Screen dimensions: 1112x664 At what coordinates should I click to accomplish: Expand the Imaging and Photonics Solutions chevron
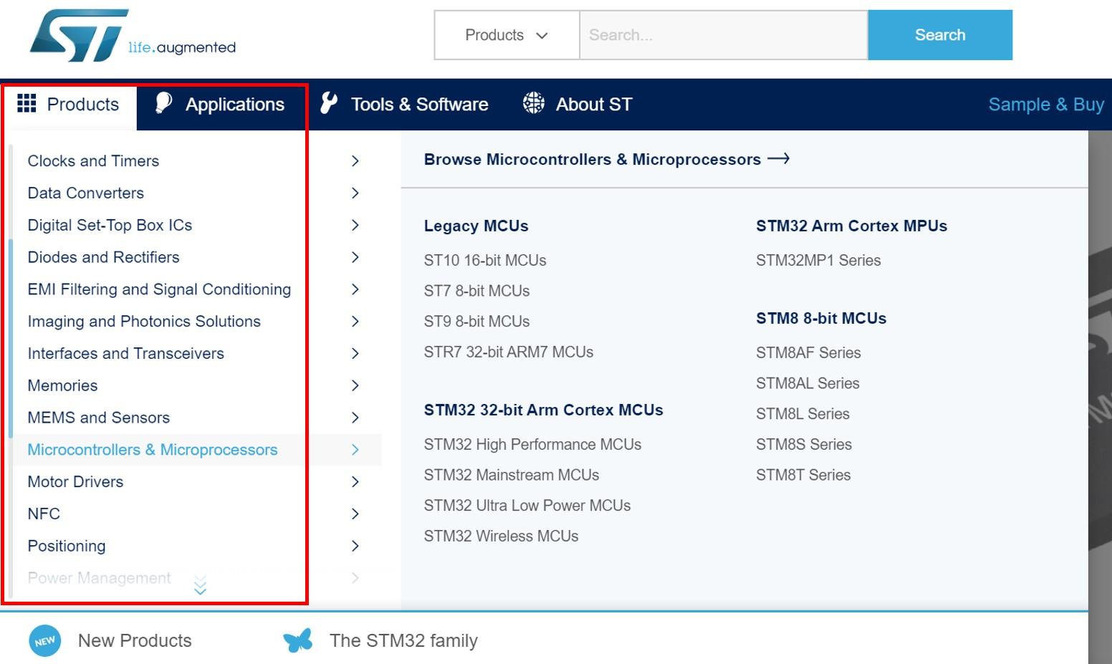355,322
